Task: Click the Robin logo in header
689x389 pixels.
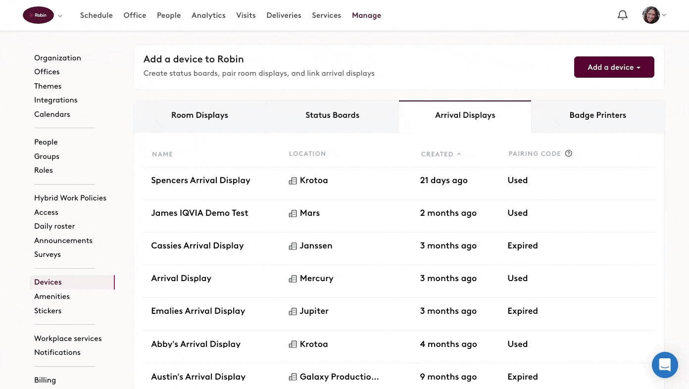Action: click(38, 15)
